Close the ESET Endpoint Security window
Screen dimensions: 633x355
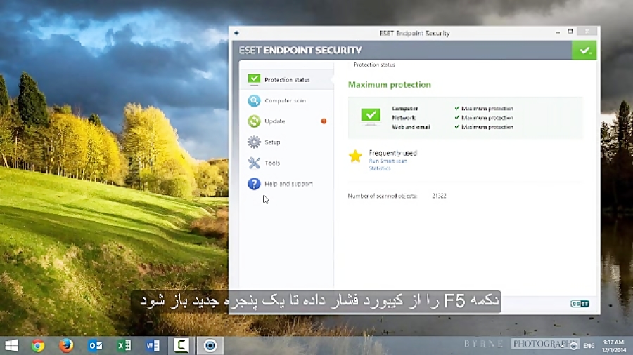coord(587,32)
